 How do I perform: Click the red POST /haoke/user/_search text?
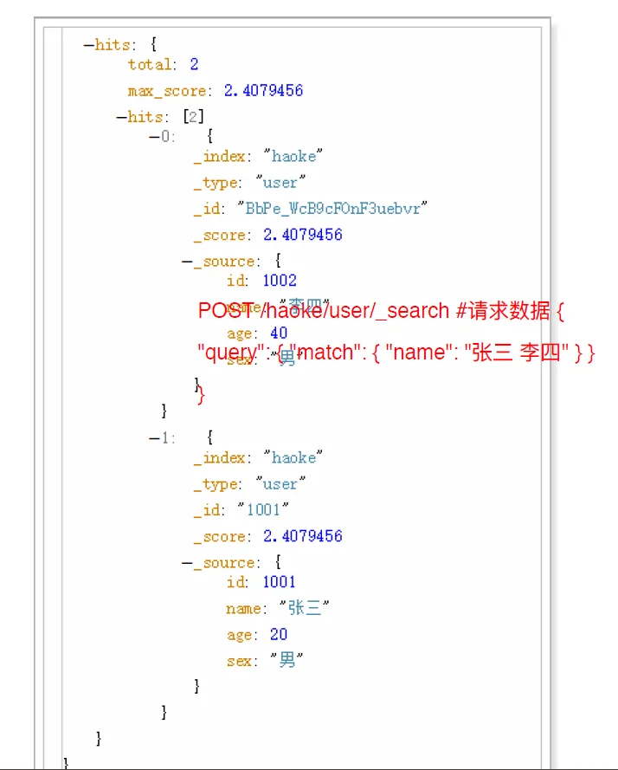point(324,311)
